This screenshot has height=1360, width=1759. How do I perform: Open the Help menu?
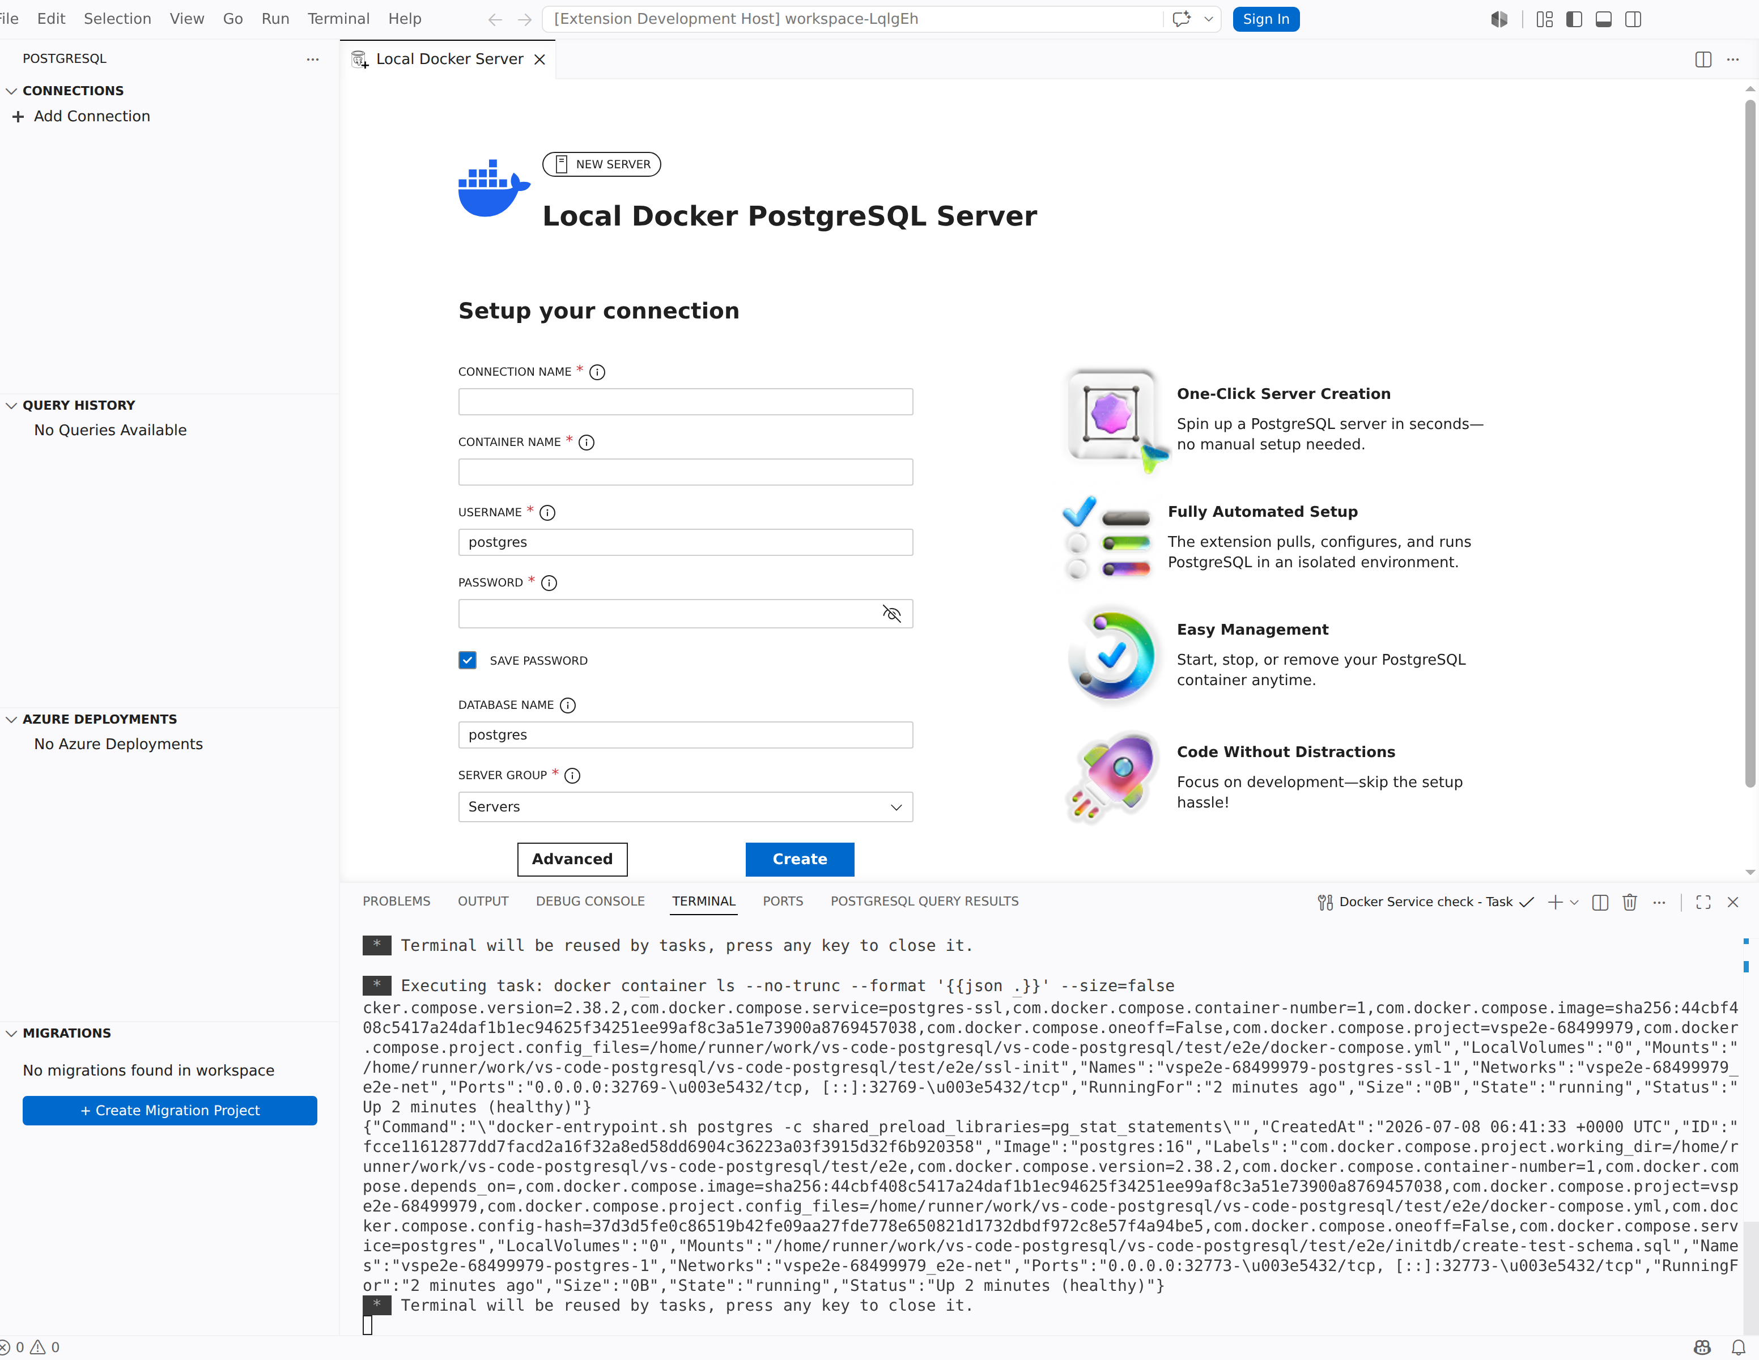(x=404, y=19)
